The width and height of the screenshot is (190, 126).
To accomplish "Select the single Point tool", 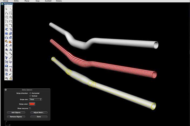I will click(x=11, y=9).
